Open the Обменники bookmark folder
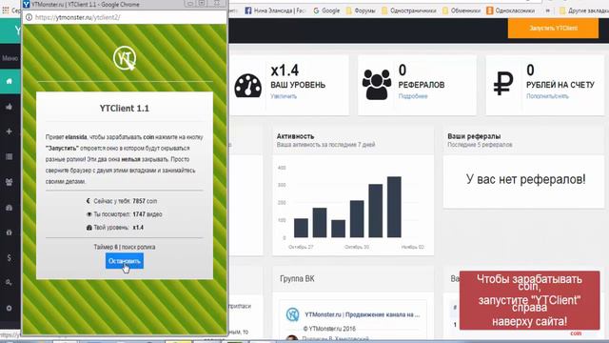The image size is (609, 343). (x=462, y=10)
